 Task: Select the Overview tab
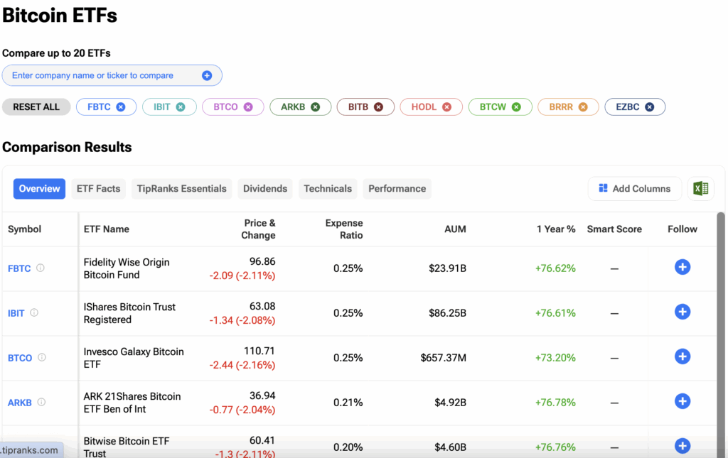[x=40, y=189]
